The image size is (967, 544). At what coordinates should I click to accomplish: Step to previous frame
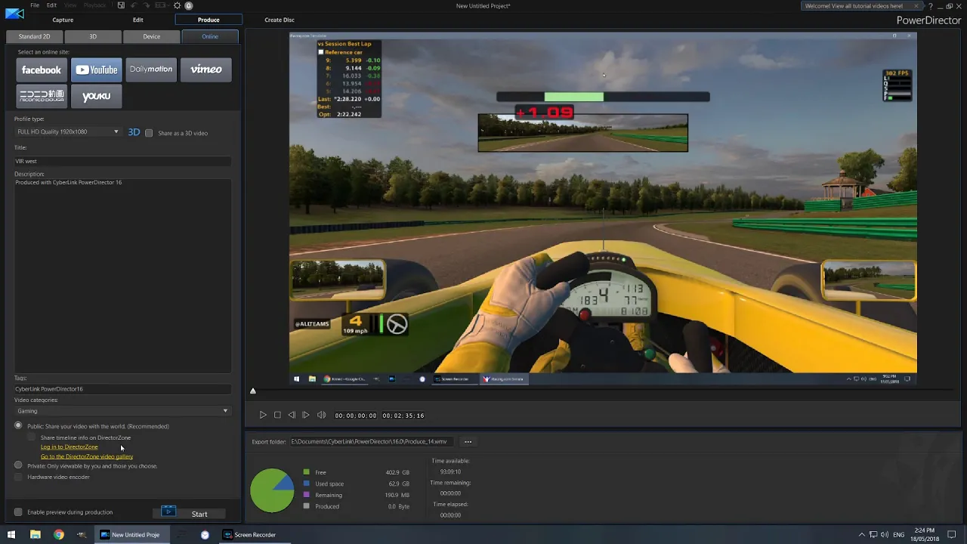pos(292,415)
